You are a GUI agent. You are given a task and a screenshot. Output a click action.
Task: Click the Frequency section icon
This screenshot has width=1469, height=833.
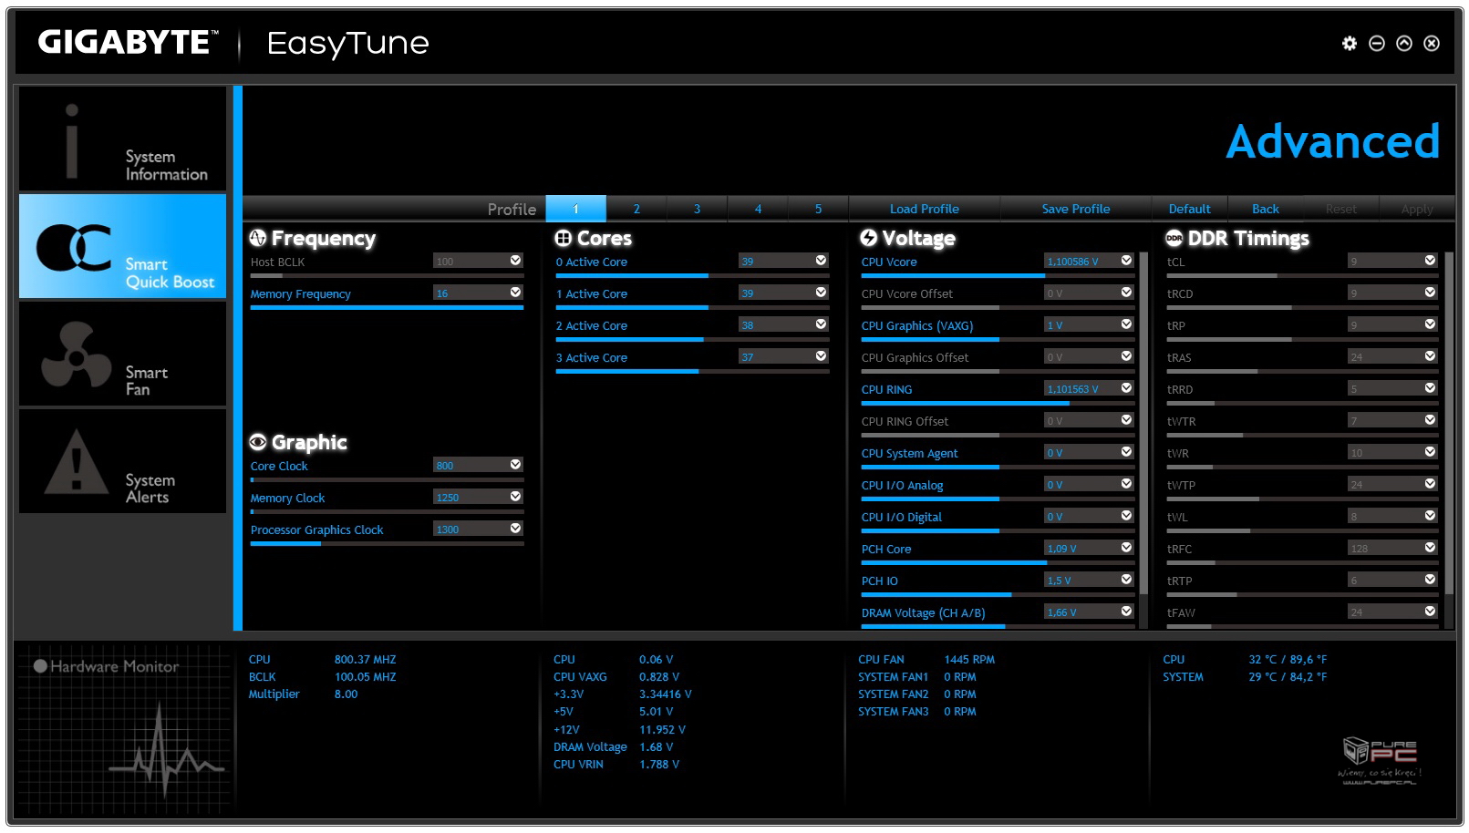(x=258, y=238)
